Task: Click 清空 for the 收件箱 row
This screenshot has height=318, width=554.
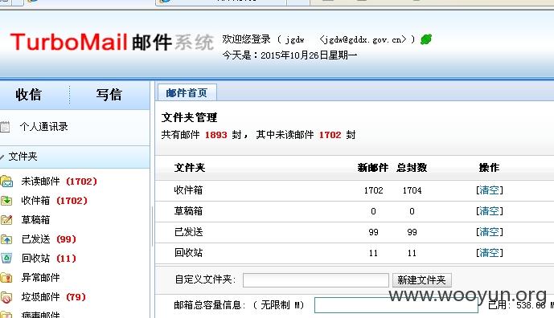Action: [490, 190]
